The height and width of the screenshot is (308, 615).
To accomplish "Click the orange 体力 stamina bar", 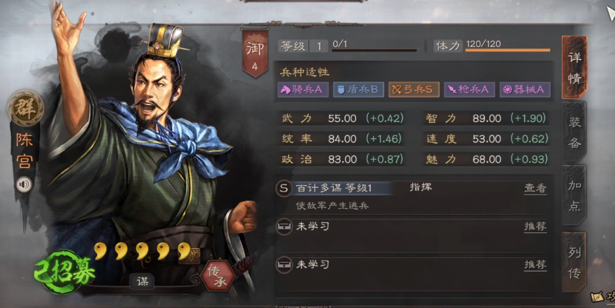I will [507, 50].
